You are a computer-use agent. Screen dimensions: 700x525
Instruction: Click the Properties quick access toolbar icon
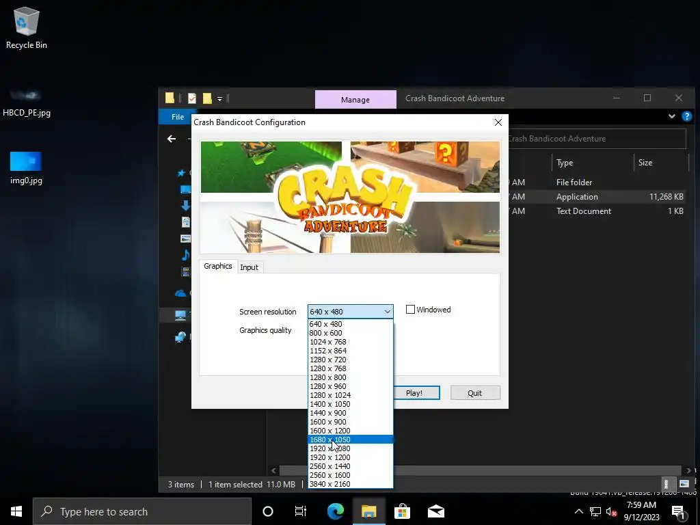[192, 98]
